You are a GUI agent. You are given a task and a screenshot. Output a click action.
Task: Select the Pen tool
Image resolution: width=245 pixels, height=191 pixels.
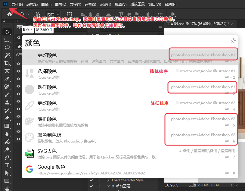click(x=7, y=157)
